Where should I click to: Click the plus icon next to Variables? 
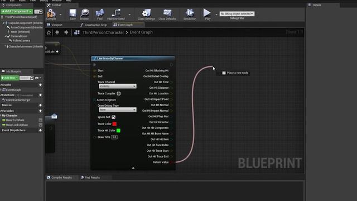click(x=40, y=111)
